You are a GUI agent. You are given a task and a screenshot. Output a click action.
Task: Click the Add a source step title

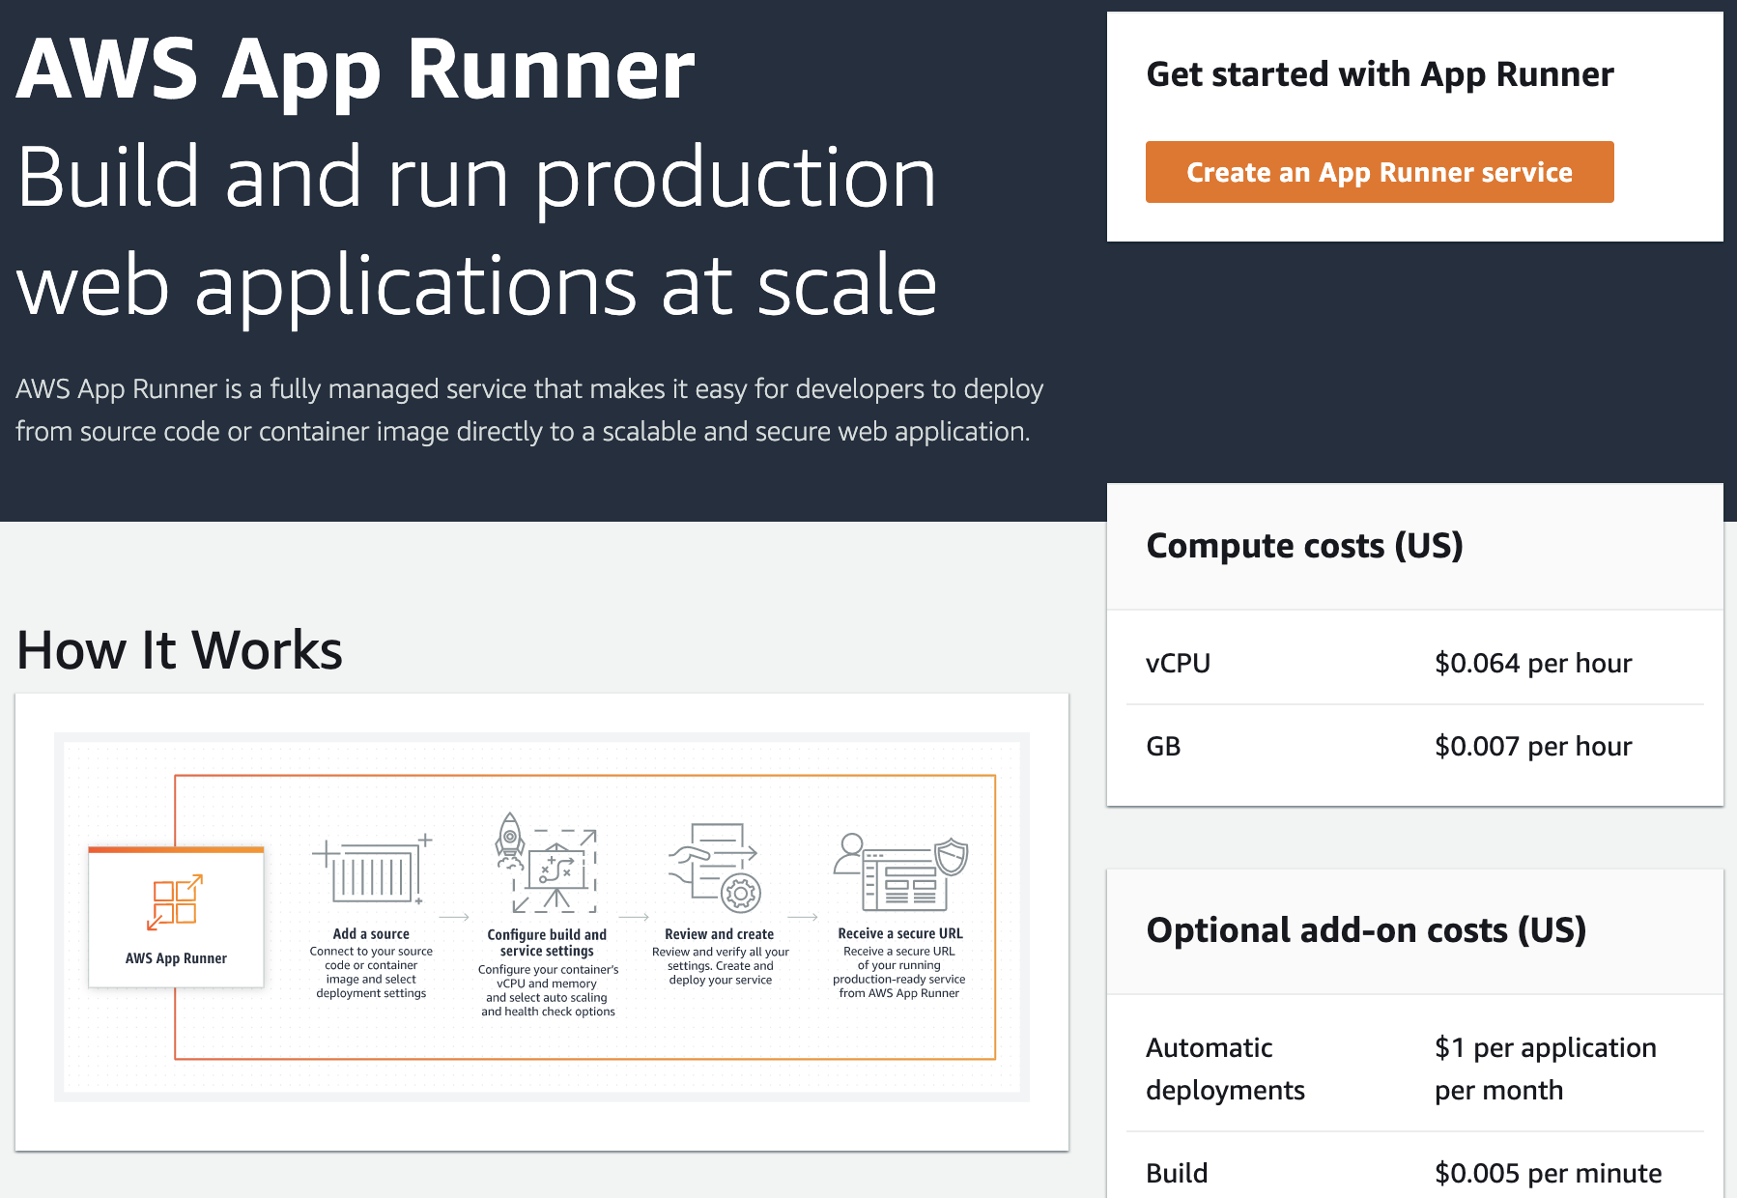coord(371,933)
